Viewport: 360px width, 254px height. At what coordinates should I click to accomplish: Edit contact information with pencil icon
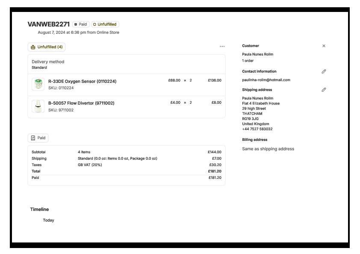coord(324,71)
